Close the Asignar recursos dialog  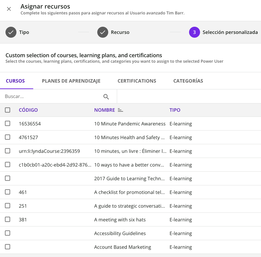(9, 9)
